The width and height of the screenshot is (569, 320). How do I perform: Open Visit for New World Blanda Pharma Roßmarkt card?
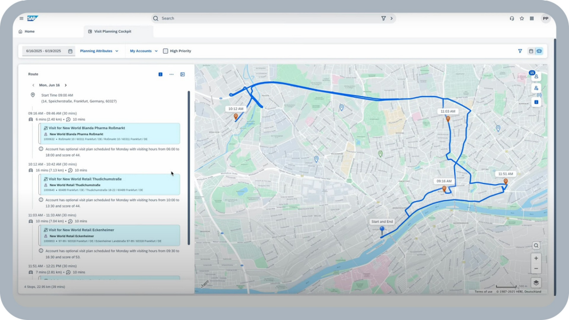[x=110, y=134]
